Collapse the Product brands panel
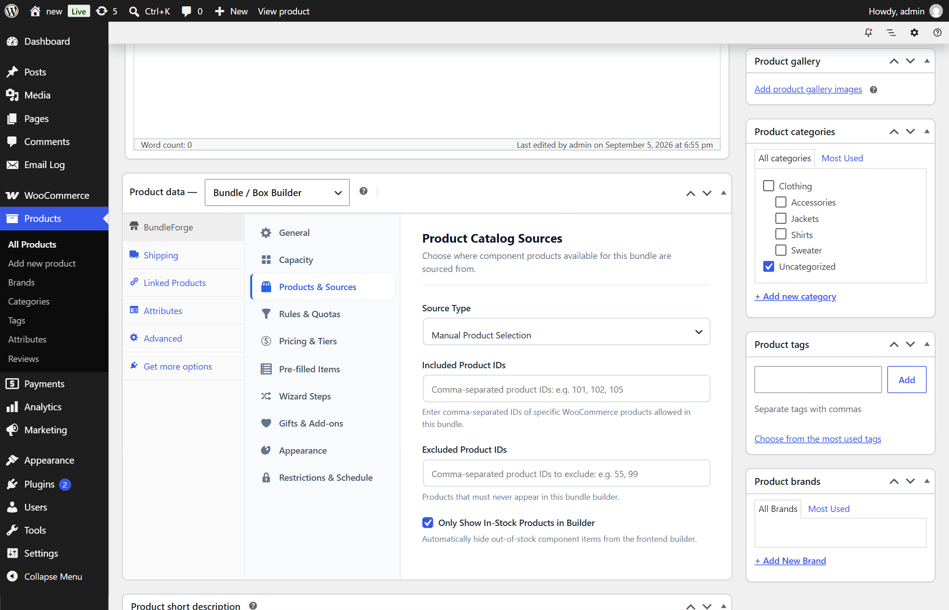Image resolution: width=949 pixels, height=610 pixels. click(927, 481)
